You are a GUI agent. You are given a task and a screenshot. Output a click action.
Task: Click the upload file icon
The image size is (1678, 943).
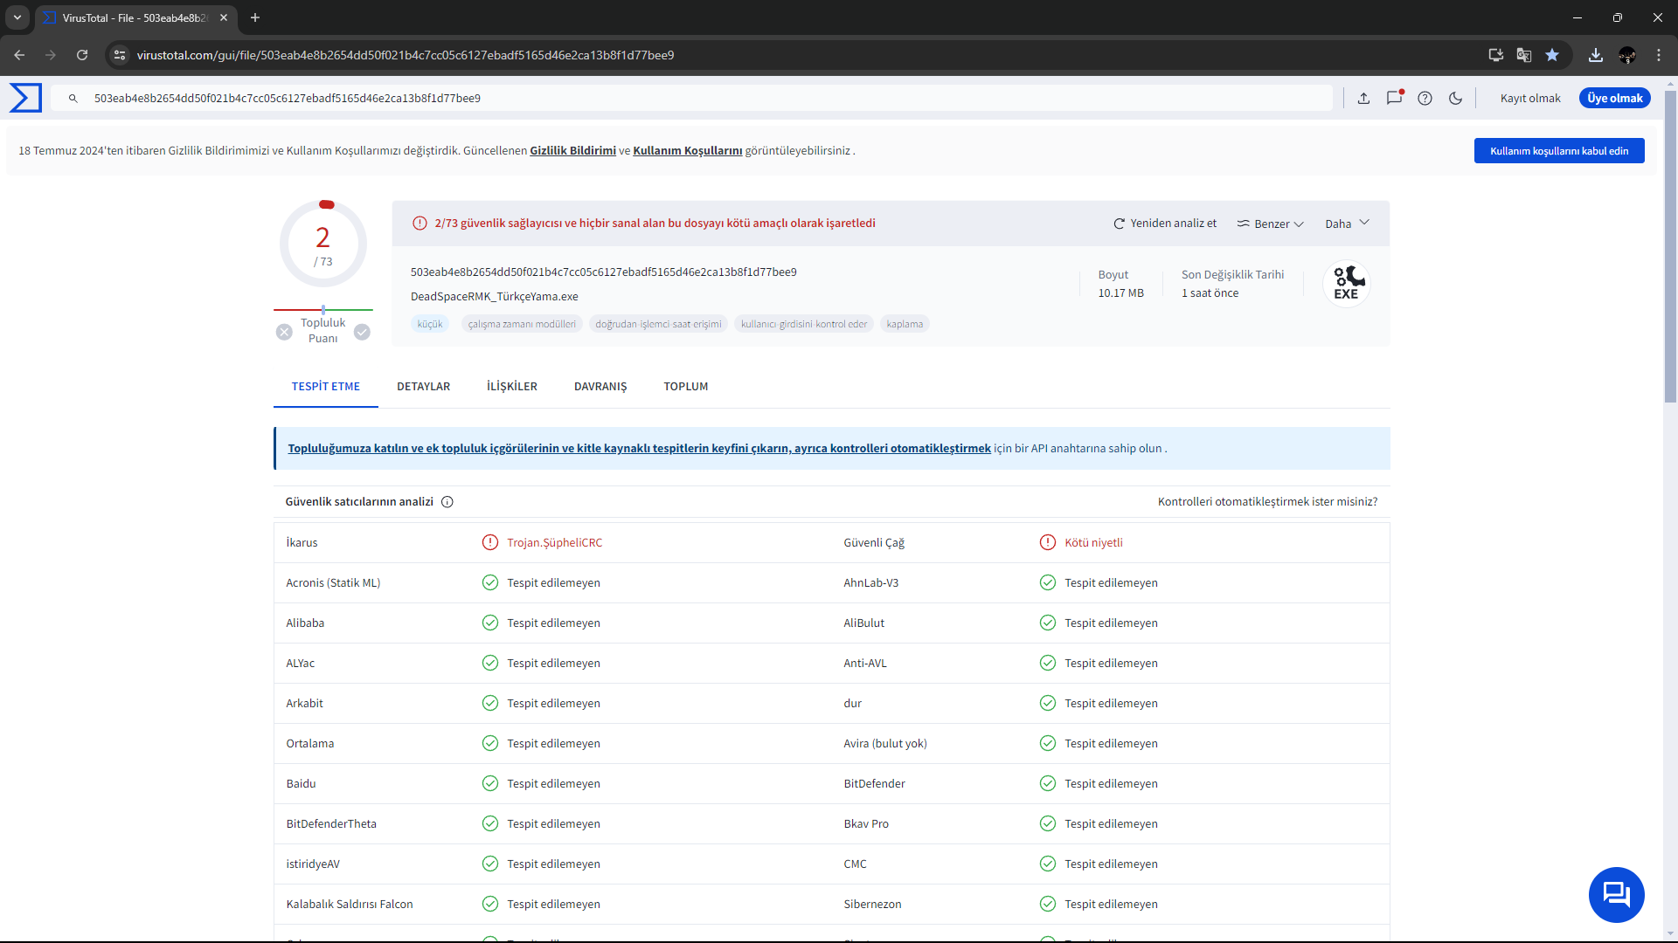pos(1363,99)
